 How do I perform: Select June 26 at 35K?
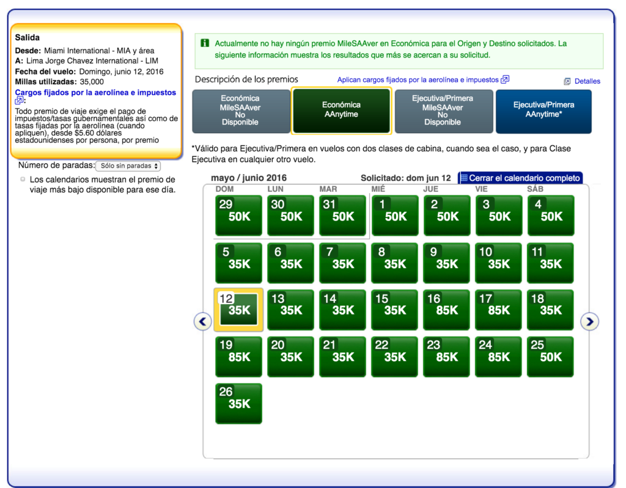[x=239, y=403]
